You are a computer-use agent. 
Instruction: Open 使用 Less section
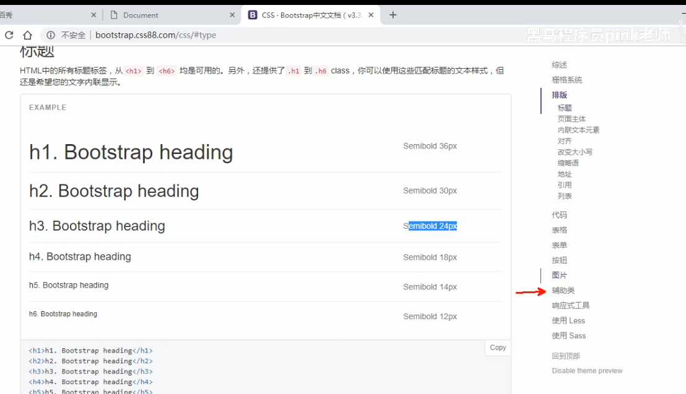[x=568, y=320]
